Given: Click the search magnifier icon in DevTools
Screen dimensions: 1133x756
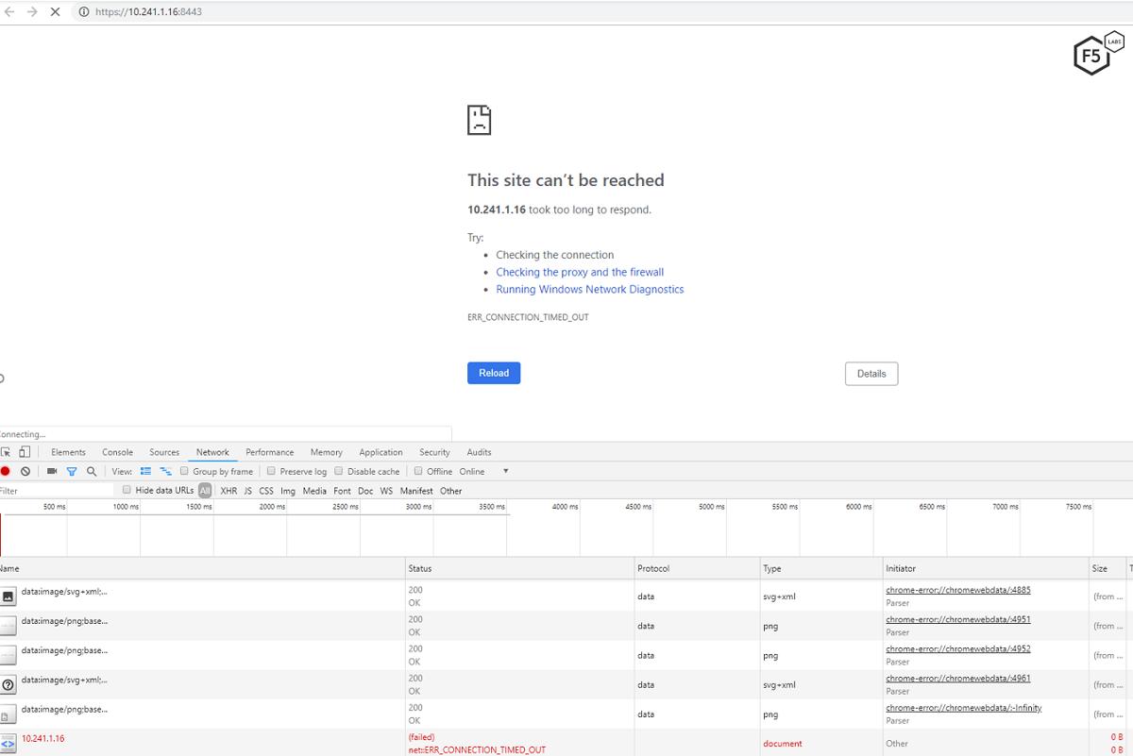Looking at the screenshot, I should pos(92,471).
